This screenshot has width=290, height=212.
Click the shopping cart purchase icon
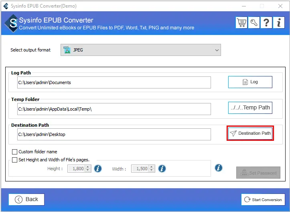click(x=241, y=23)
